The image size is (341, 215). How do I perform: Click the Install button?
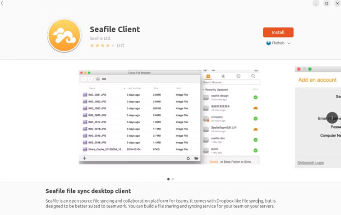[x=278, y=32]
